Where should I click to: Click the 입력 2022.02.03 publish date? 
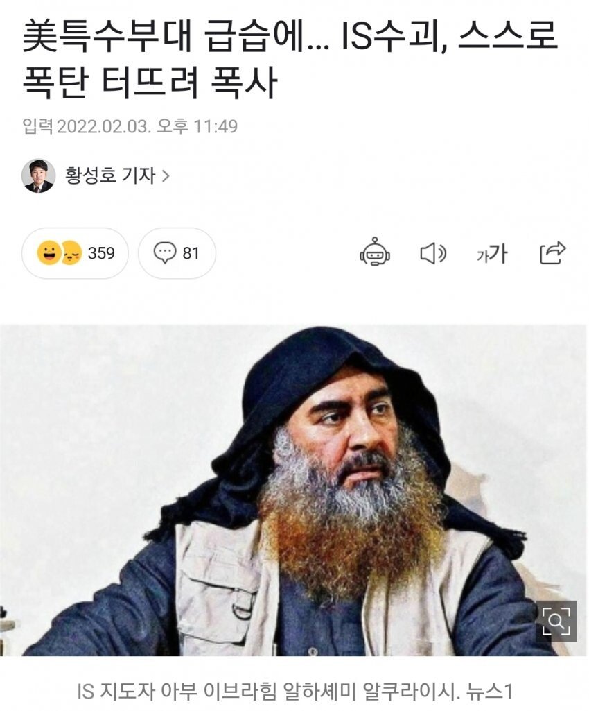130,126
